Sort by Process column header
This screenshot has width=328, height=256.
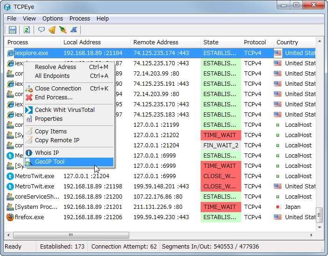click(x=32, y=42)
